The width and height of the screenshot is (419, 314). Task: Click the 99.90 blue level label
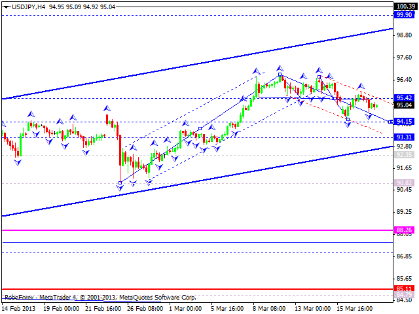[405, 14]
